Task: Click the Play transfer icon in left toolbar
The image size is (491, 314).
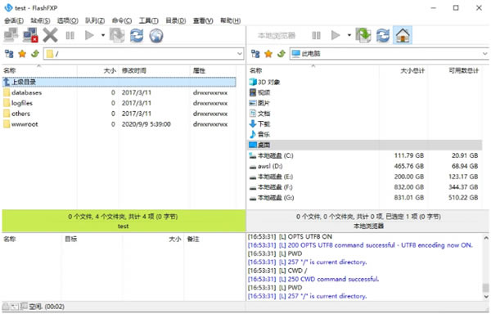Action: pos(89,35)
